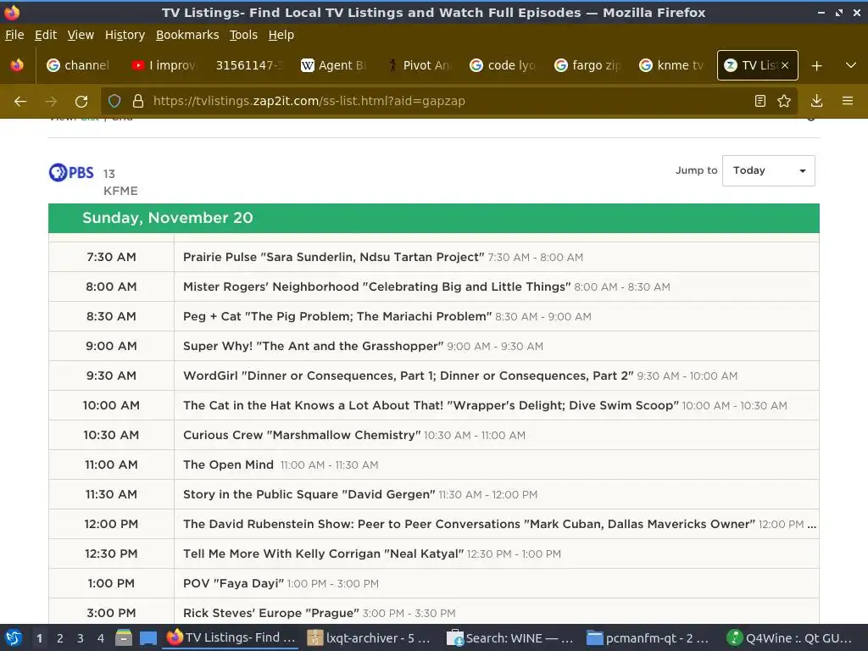Click the PBS channel logo

(x=71, y=173)
